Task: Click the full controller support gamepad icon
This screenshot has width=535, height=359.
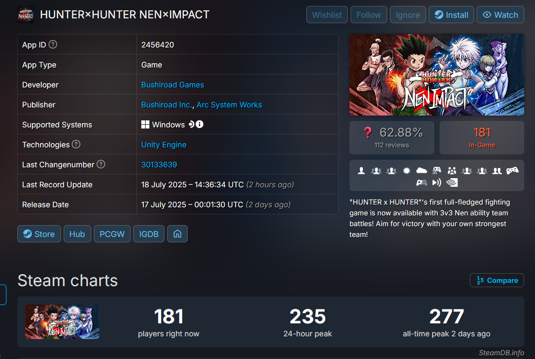Action: click(x=512, y=171)
